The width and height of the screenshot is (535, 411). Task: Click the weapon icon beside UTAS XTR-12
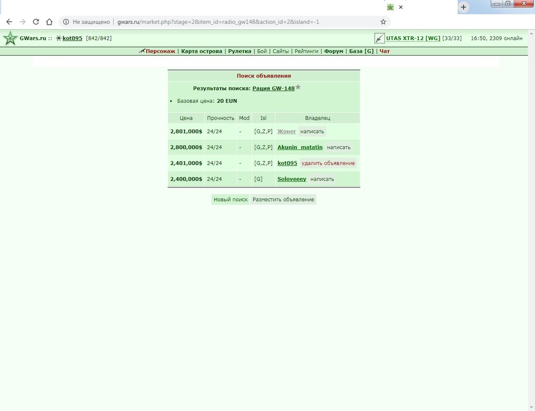(380, 38)
